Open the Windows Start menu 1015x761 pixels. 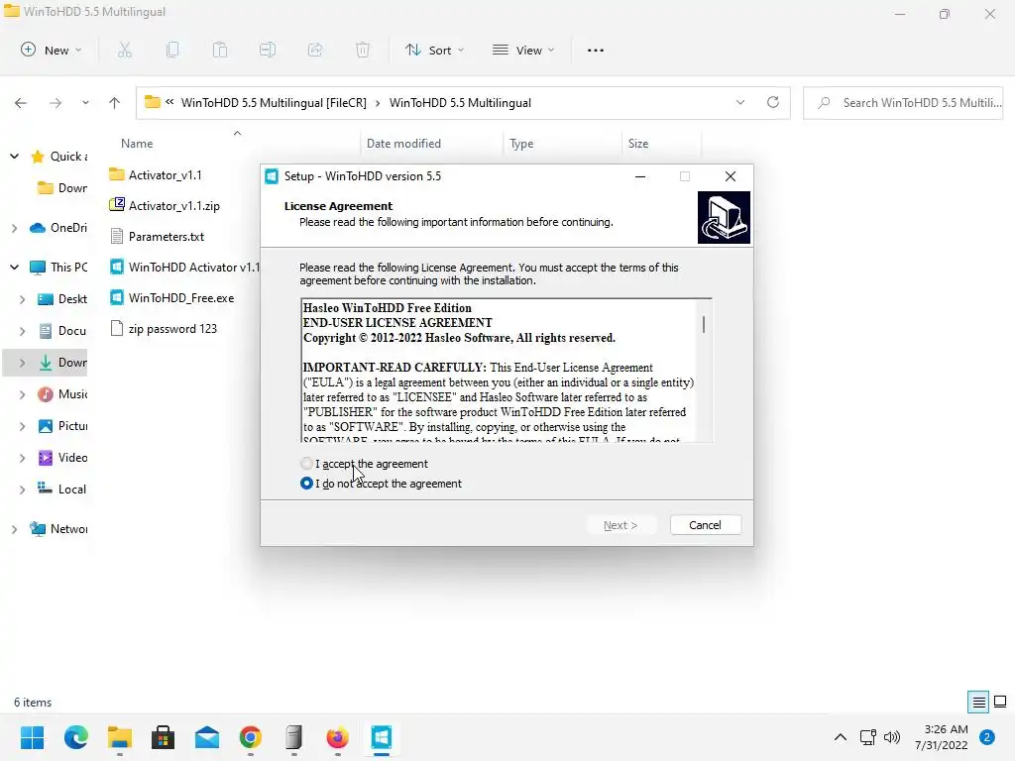(x=33, y=737)
